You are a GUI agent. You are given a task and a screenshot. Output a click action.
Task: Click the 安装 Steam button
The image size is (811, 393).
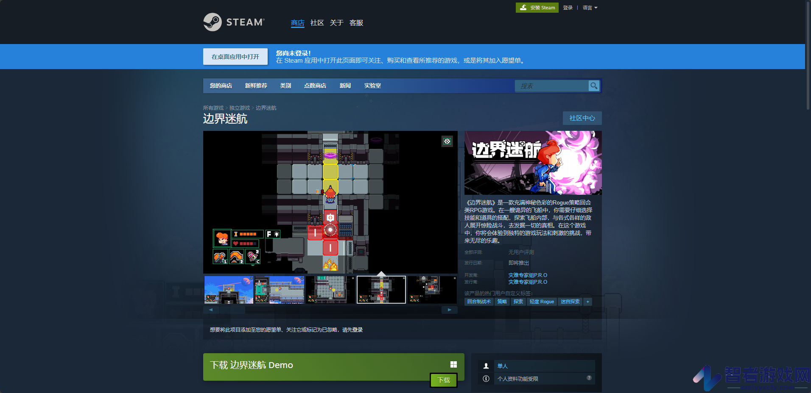pos(537,8)
